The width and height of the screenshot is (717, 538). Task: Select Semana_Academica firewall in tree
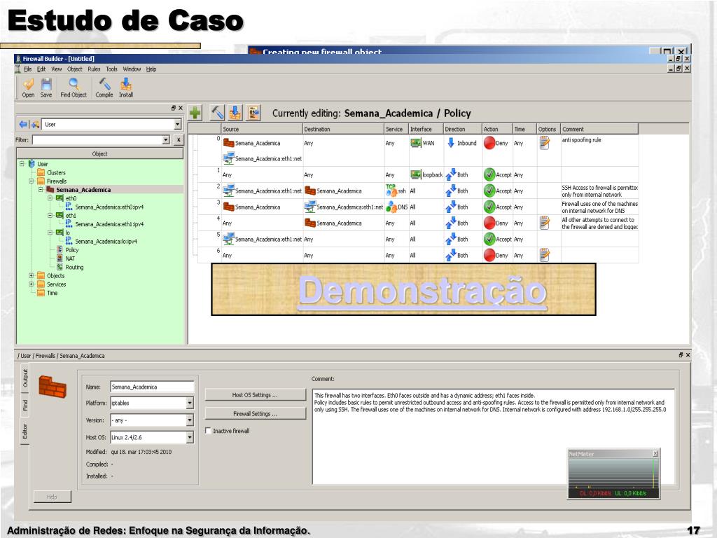(x=83, y=190)
